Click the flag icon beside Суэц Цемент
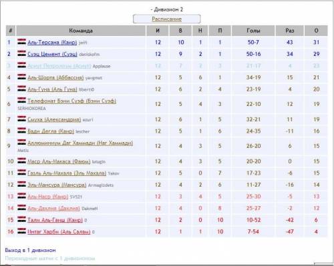The height and width of the screenshot is (266, 334). tap(21, 53)
